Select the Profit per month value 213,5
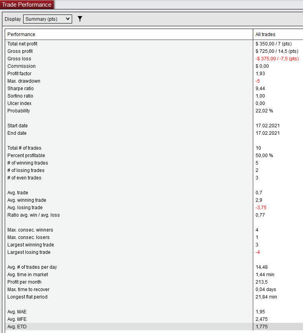303x333 pixels. [261, 282]
